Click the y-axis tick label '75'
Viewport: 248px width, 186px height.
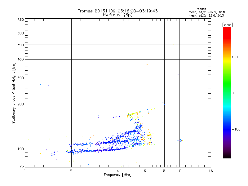point(21,166)
